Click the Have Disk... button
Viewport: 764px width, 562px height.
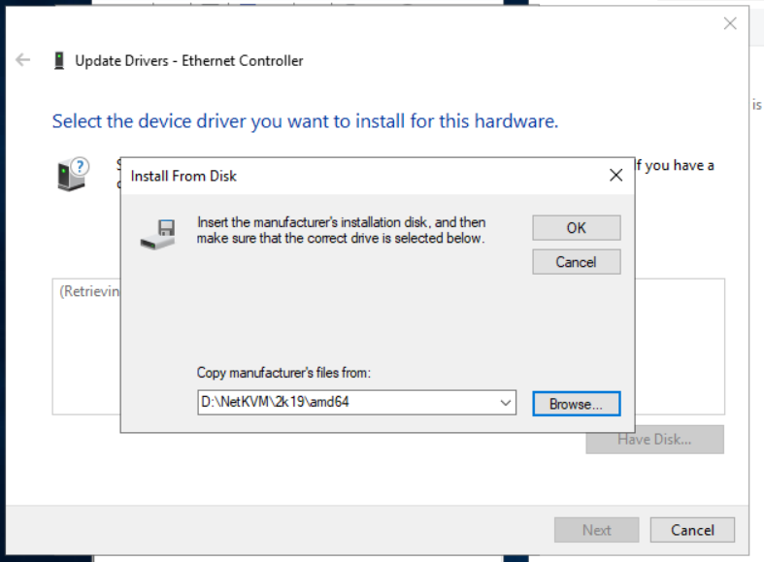[654, 440]
